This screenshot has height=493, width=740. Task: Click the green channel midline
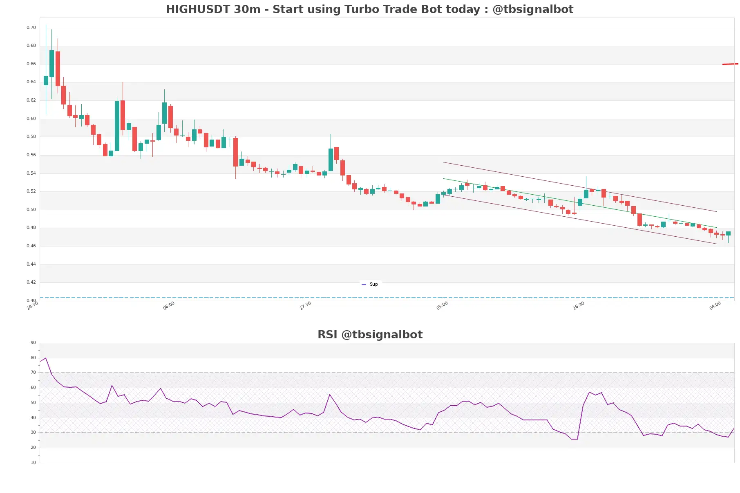[580, 203]
